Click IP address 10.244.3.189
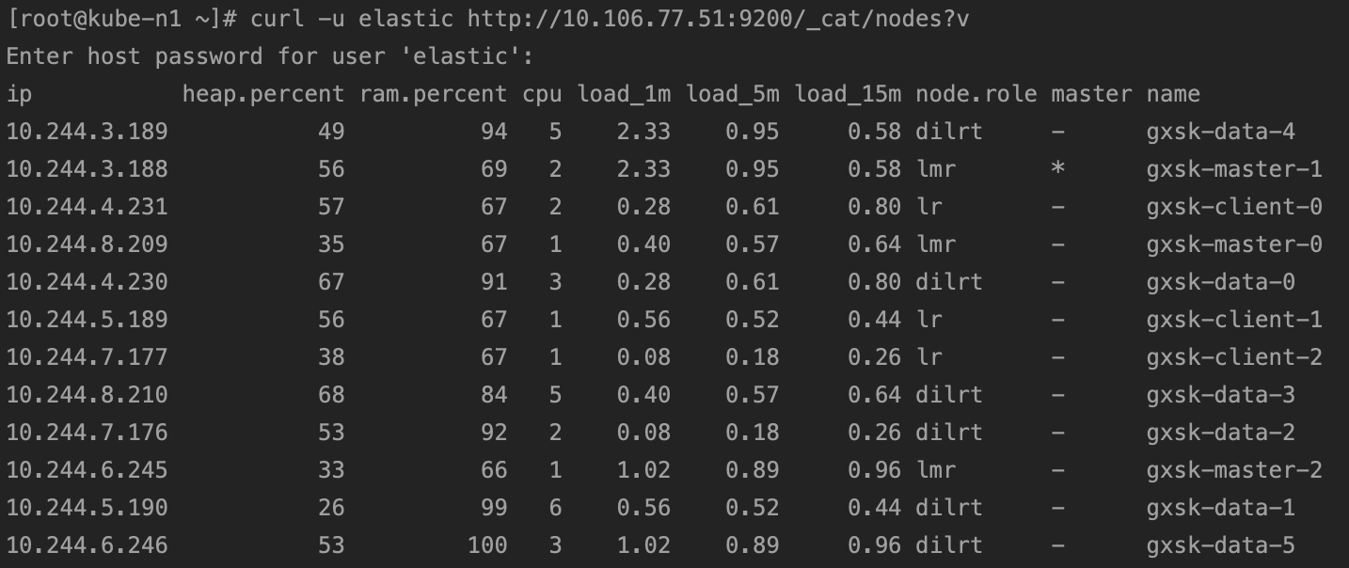The height and width of the screenshot is (568, 1349). coord(87,132)
